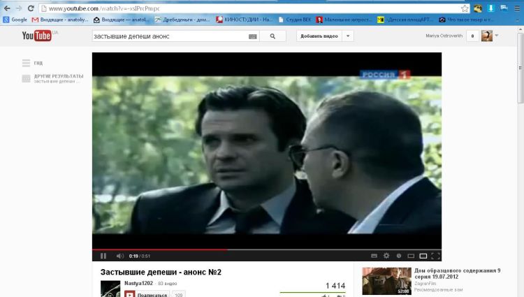Subscribe with the 'Подписаться' button
Screen dimensions: 524x297
[147, 294]
